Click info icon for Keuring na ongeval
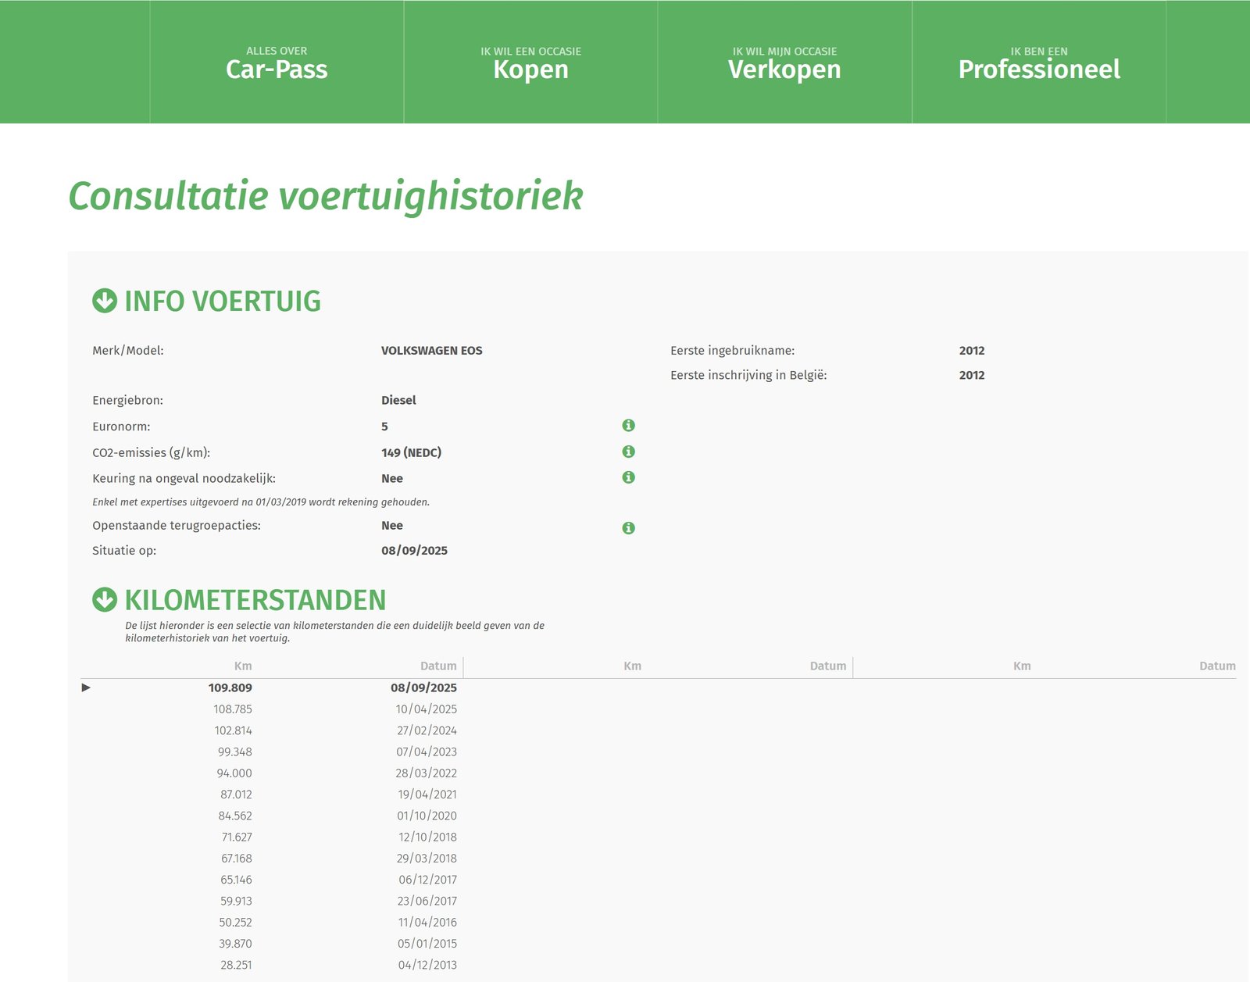The height and width of the screenshot is (982, 1250). tap(628, 477)
